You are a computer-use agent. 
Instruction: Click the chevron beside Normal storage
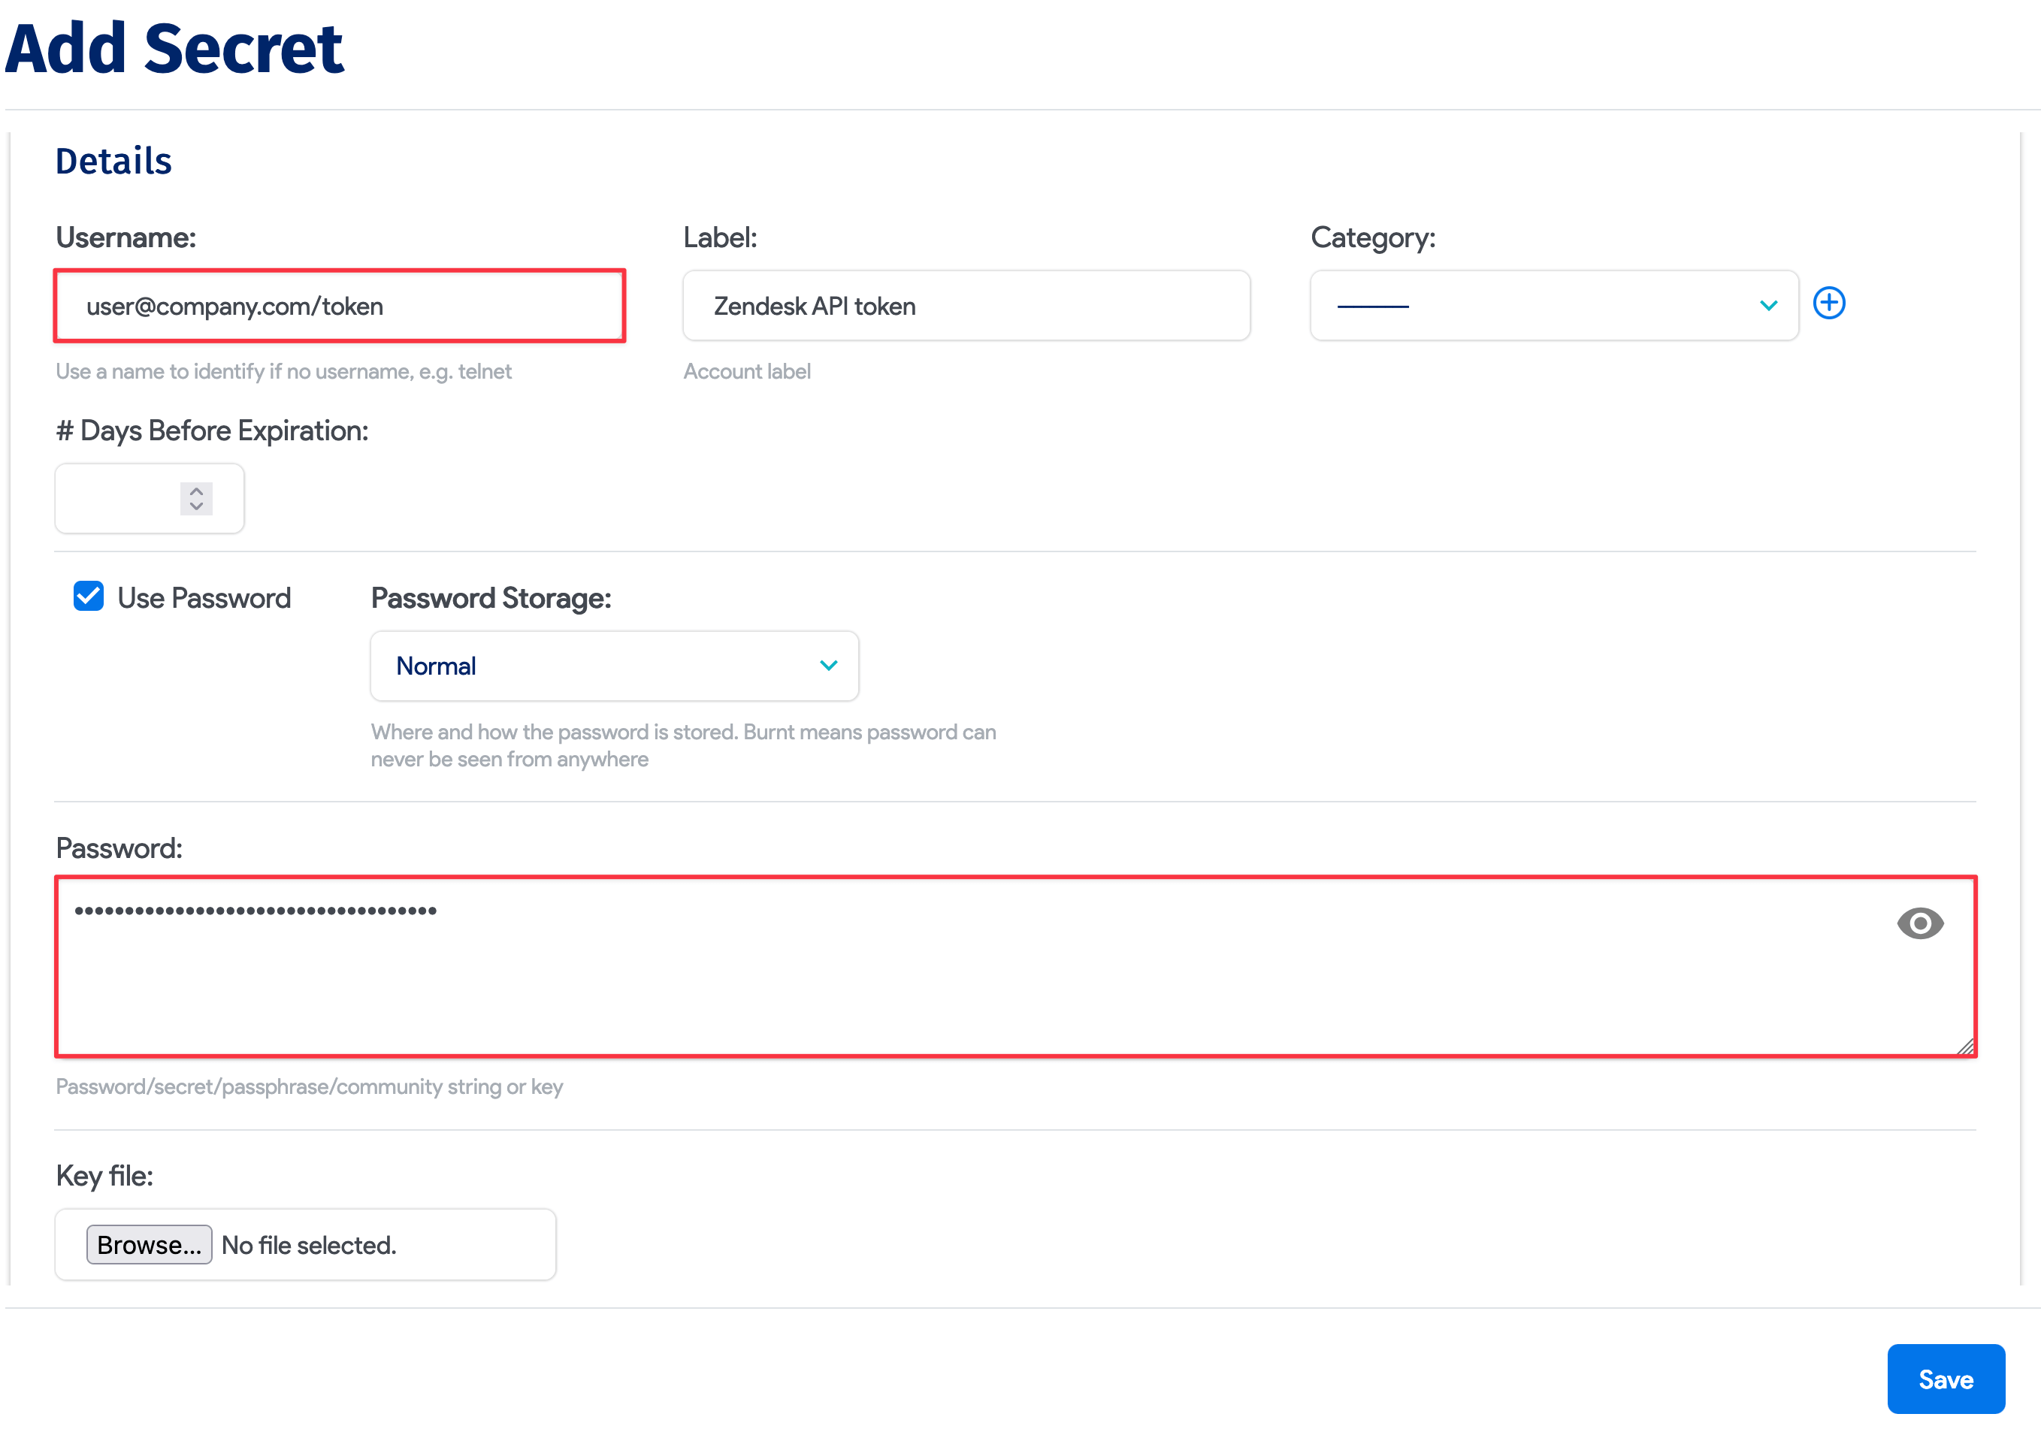(828, 666)
